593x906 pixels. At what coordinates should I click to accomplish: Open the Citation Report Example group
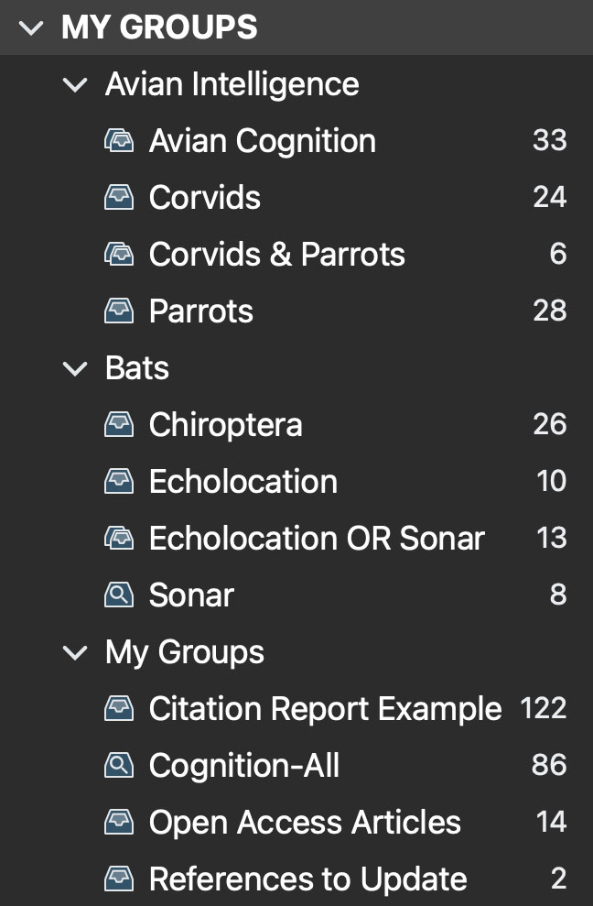pyautogui.click(x=325, y=709)
